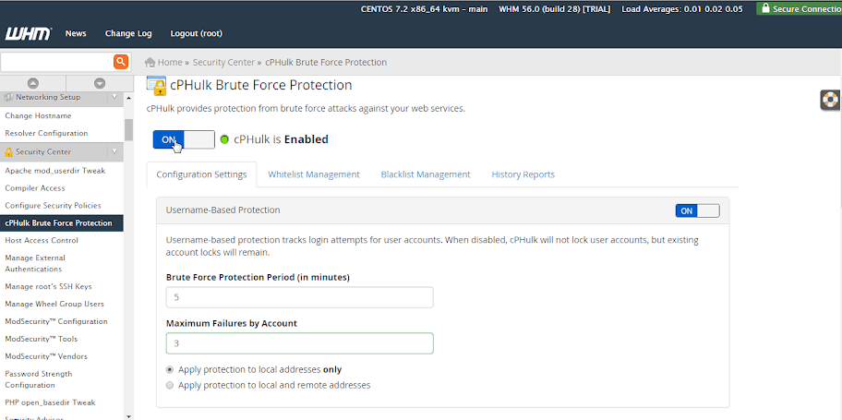This screenshot has height=420, width=842.
Task: Click the sidebar search input field
Action: click(x=56, y=62)
